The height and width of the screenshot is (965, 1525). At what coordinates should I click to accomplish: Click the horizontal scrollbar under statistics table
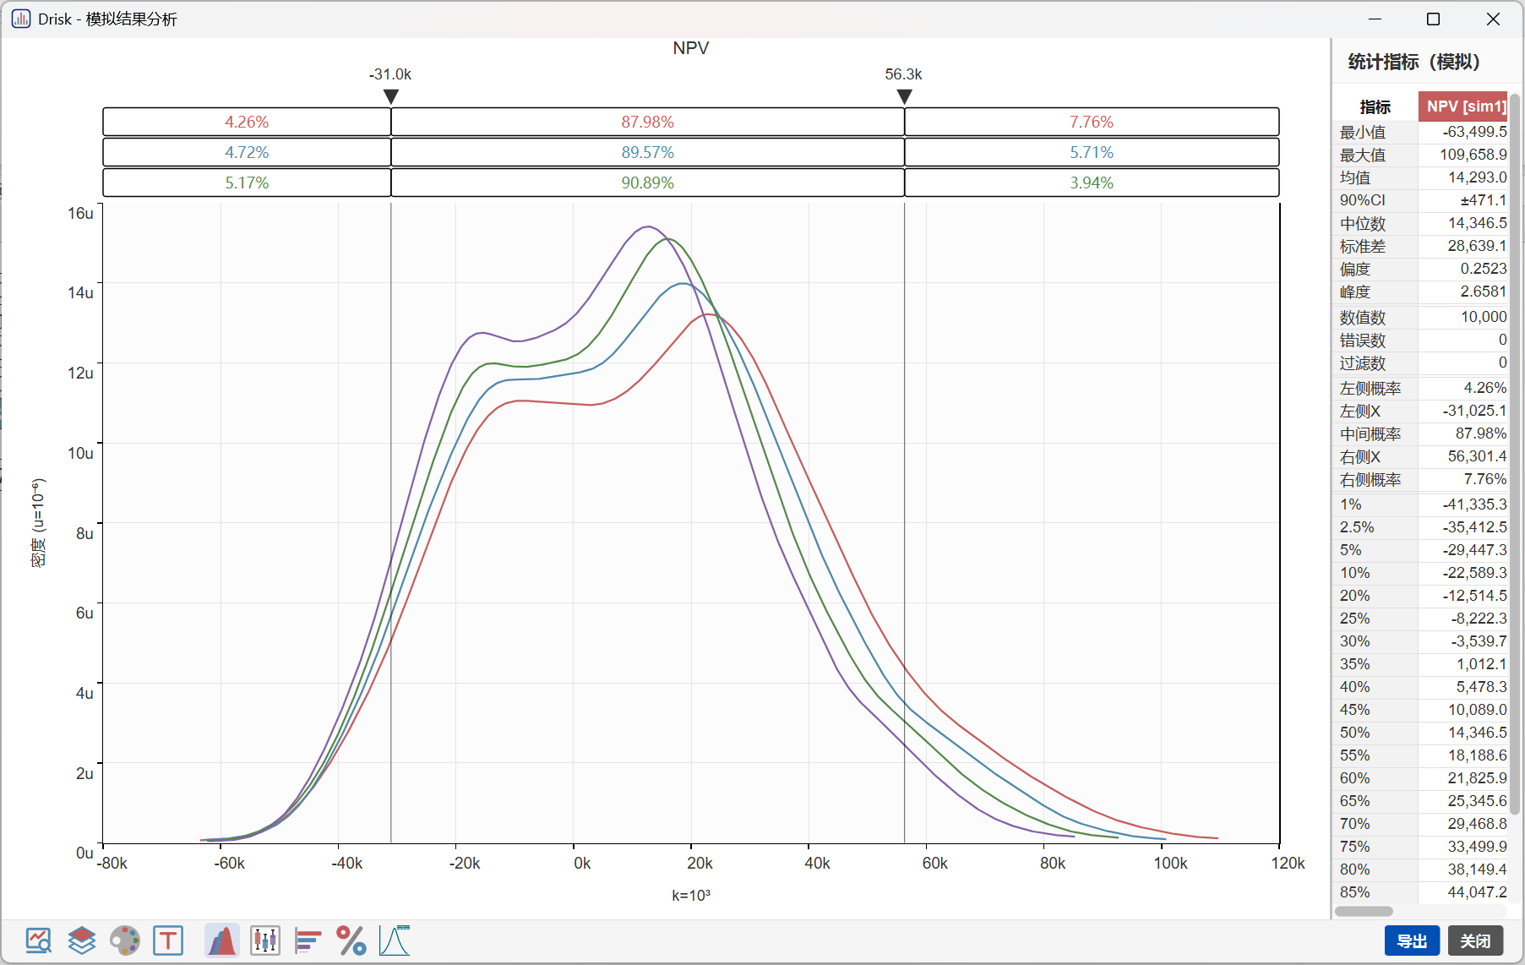click(x=1364, y=911)
